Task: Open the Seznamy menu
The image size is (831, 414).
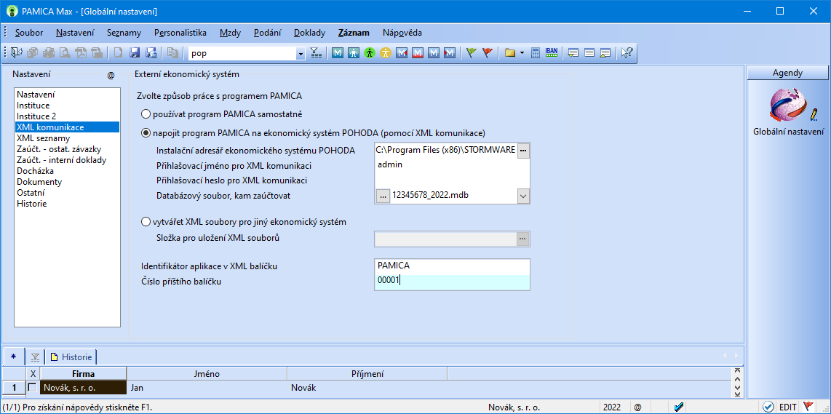Action: pyautogui.click(x=124, y=32)
